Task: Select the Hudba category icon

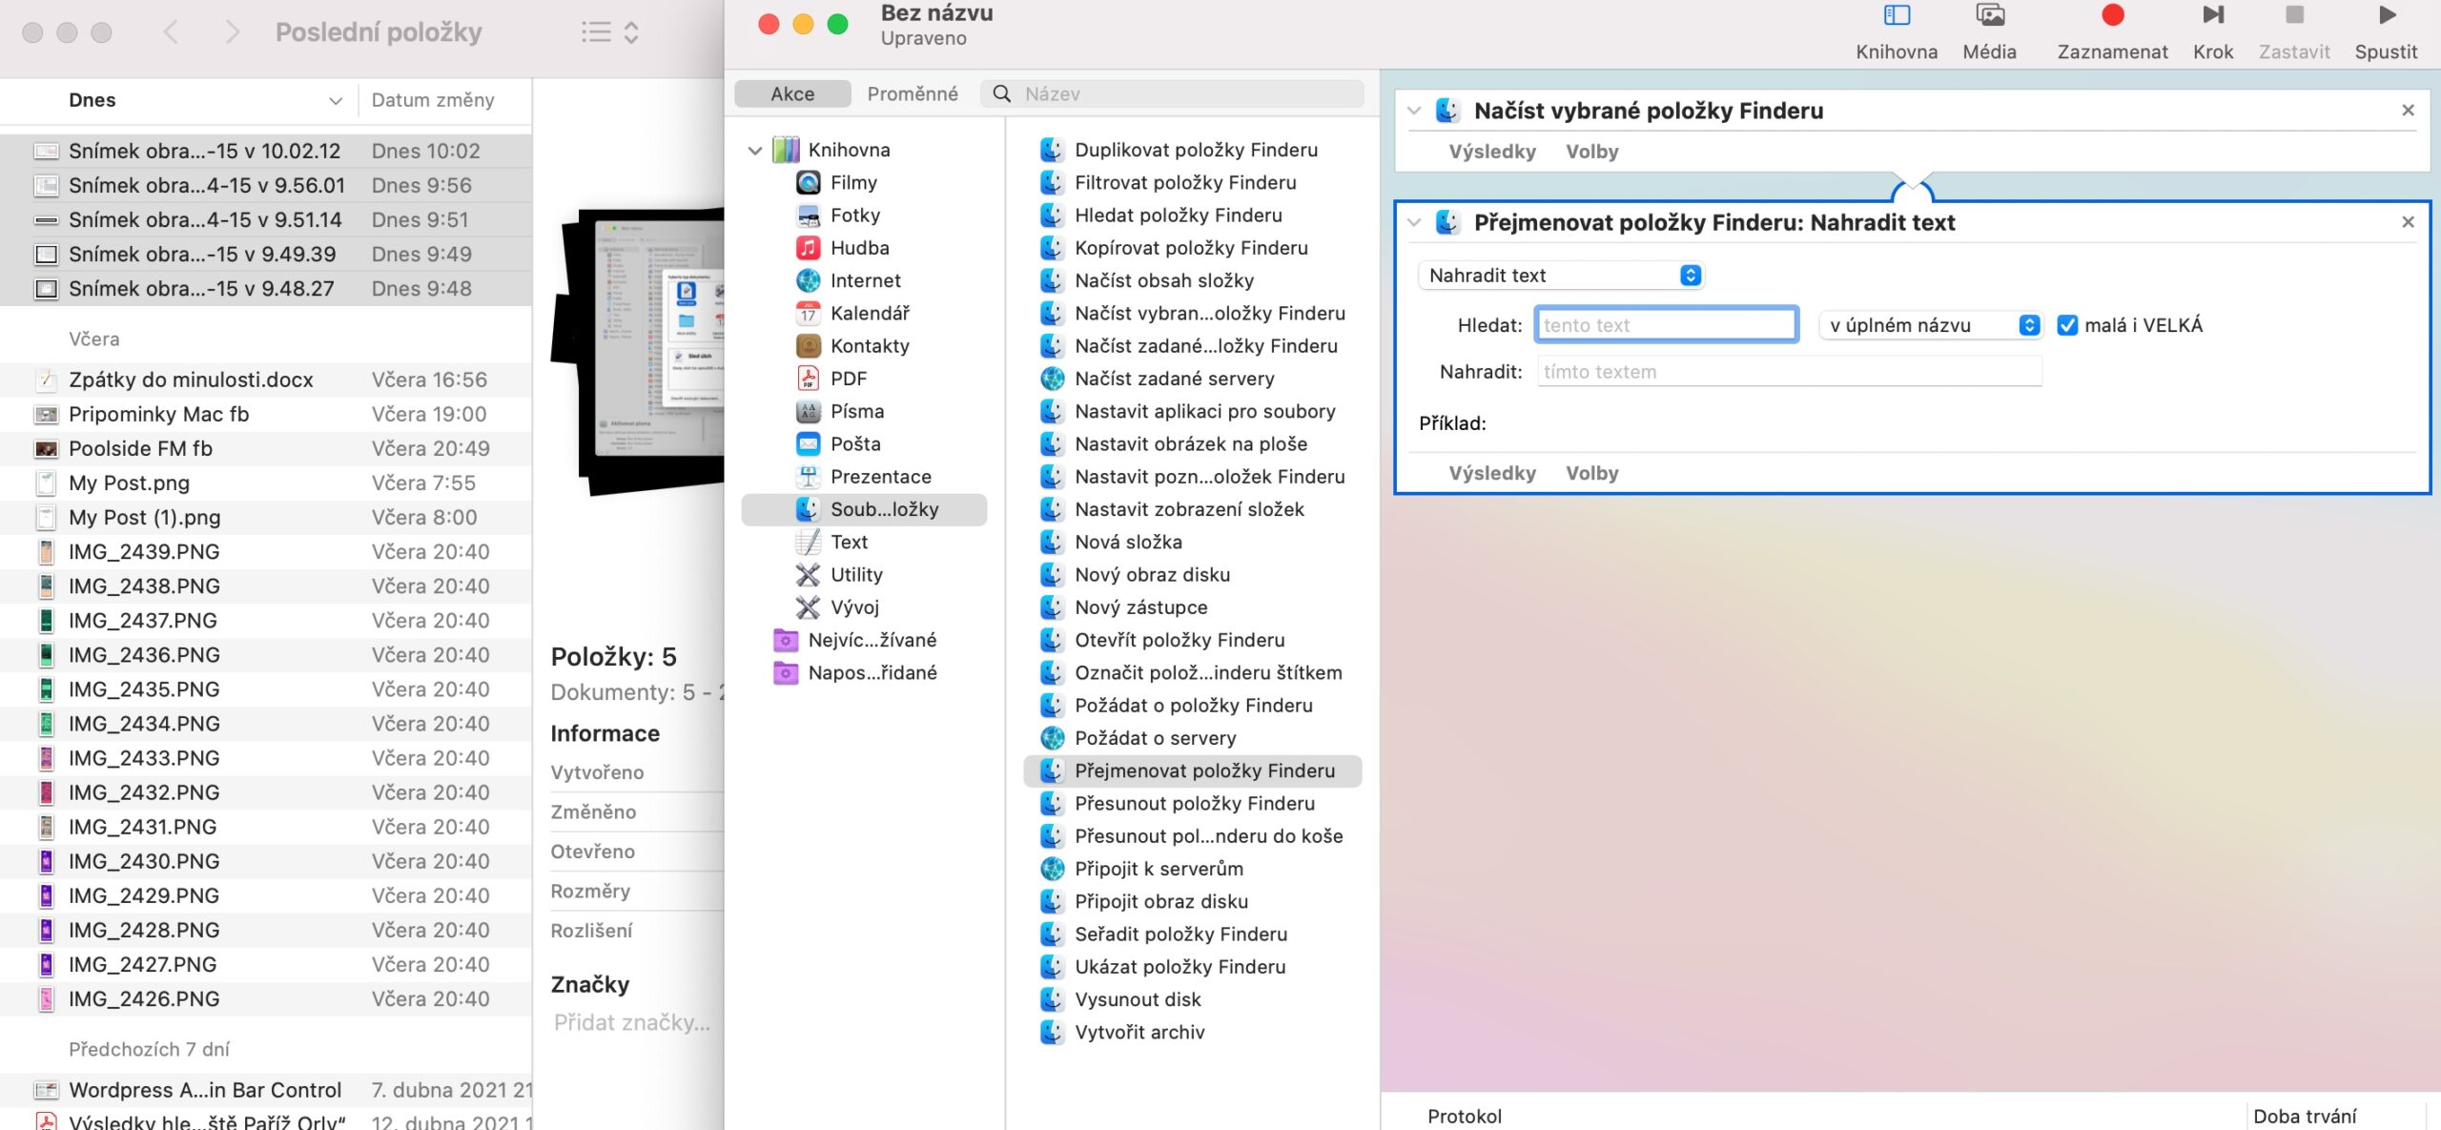Action: (808, 247)
